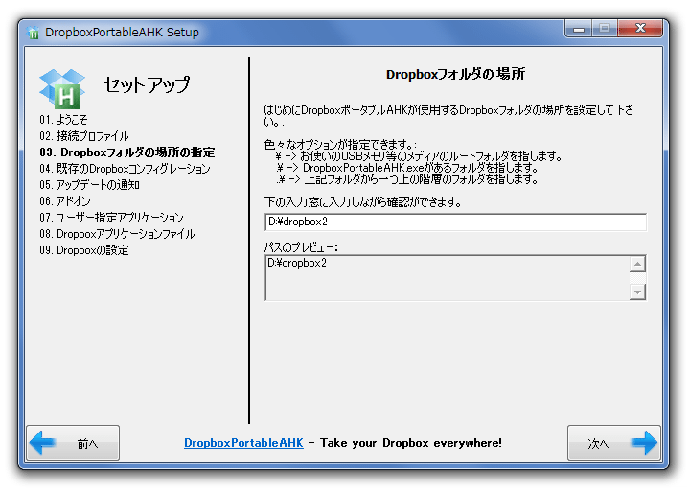Select step 01. ようこそ
690x491 pixels.
[63, 120]
